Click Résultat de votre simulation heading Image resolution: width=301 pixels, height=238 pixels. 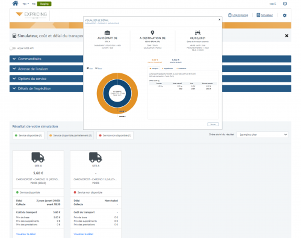pyautogui.click(x=35, y=126)
